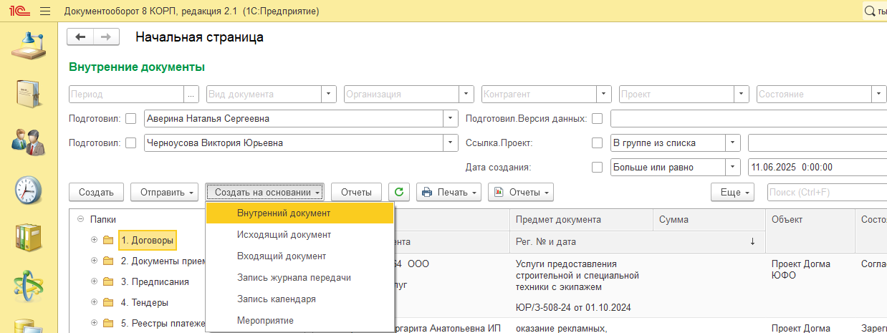Click into the Поиск (Ctrl+F) search field

click(x=824, y=192)
